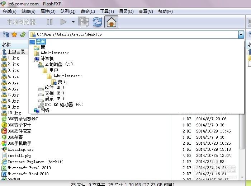
Task: Click the green up-directory arrow icon
Action: (x=23, y=34)
